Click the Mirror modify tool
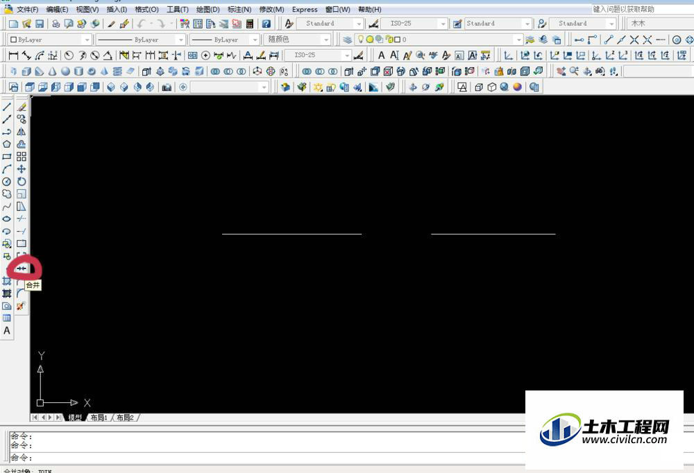Viewport: 694px width, 473px height. [22, 131]
